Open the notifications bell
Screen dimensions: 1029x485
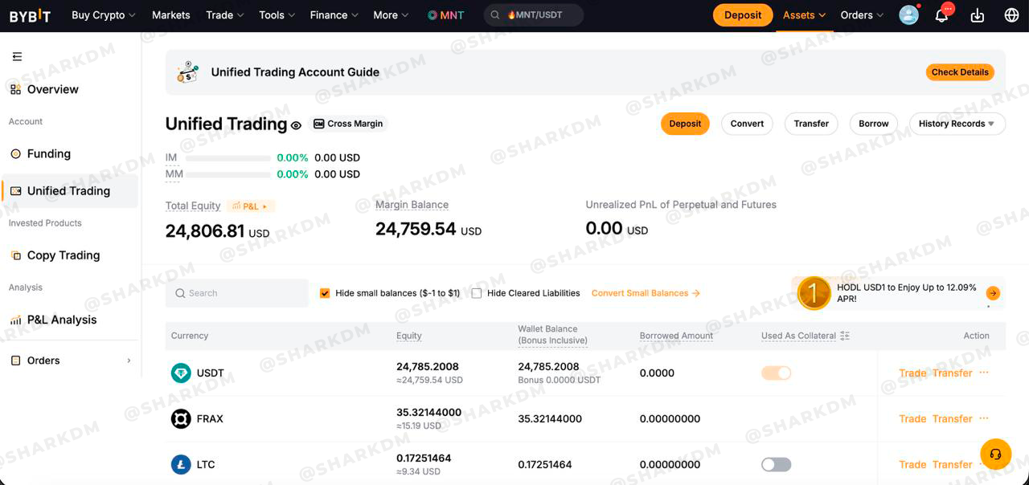tap(942, 15)
